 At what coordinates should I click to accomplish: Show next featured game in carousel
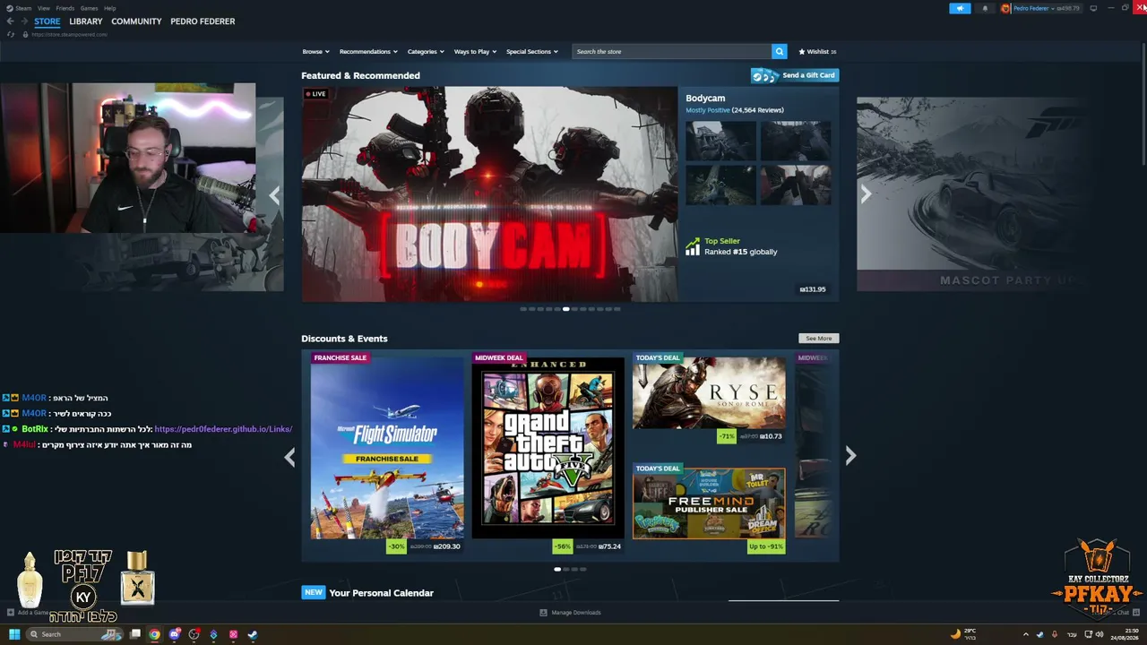(x=866, y=194)
